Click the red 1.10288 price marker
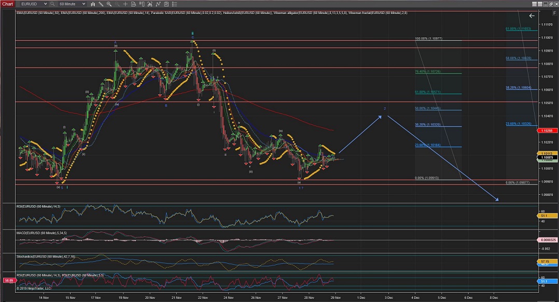 (547, 131)
